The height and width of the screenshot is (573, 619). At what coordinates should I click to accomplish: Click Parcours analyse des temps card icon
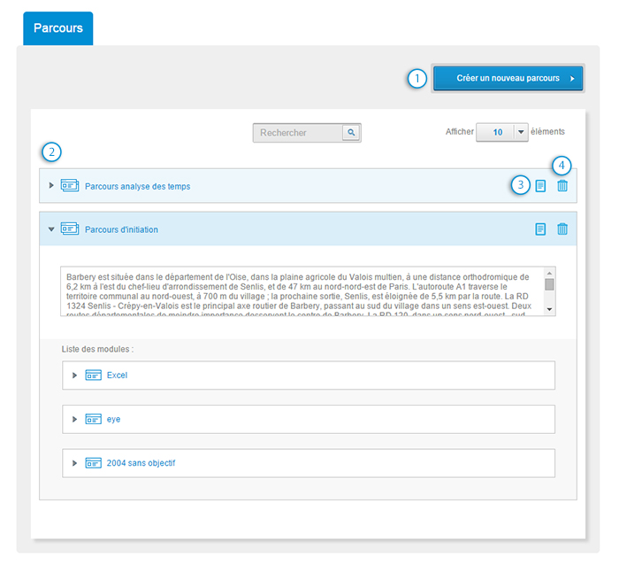70,185
